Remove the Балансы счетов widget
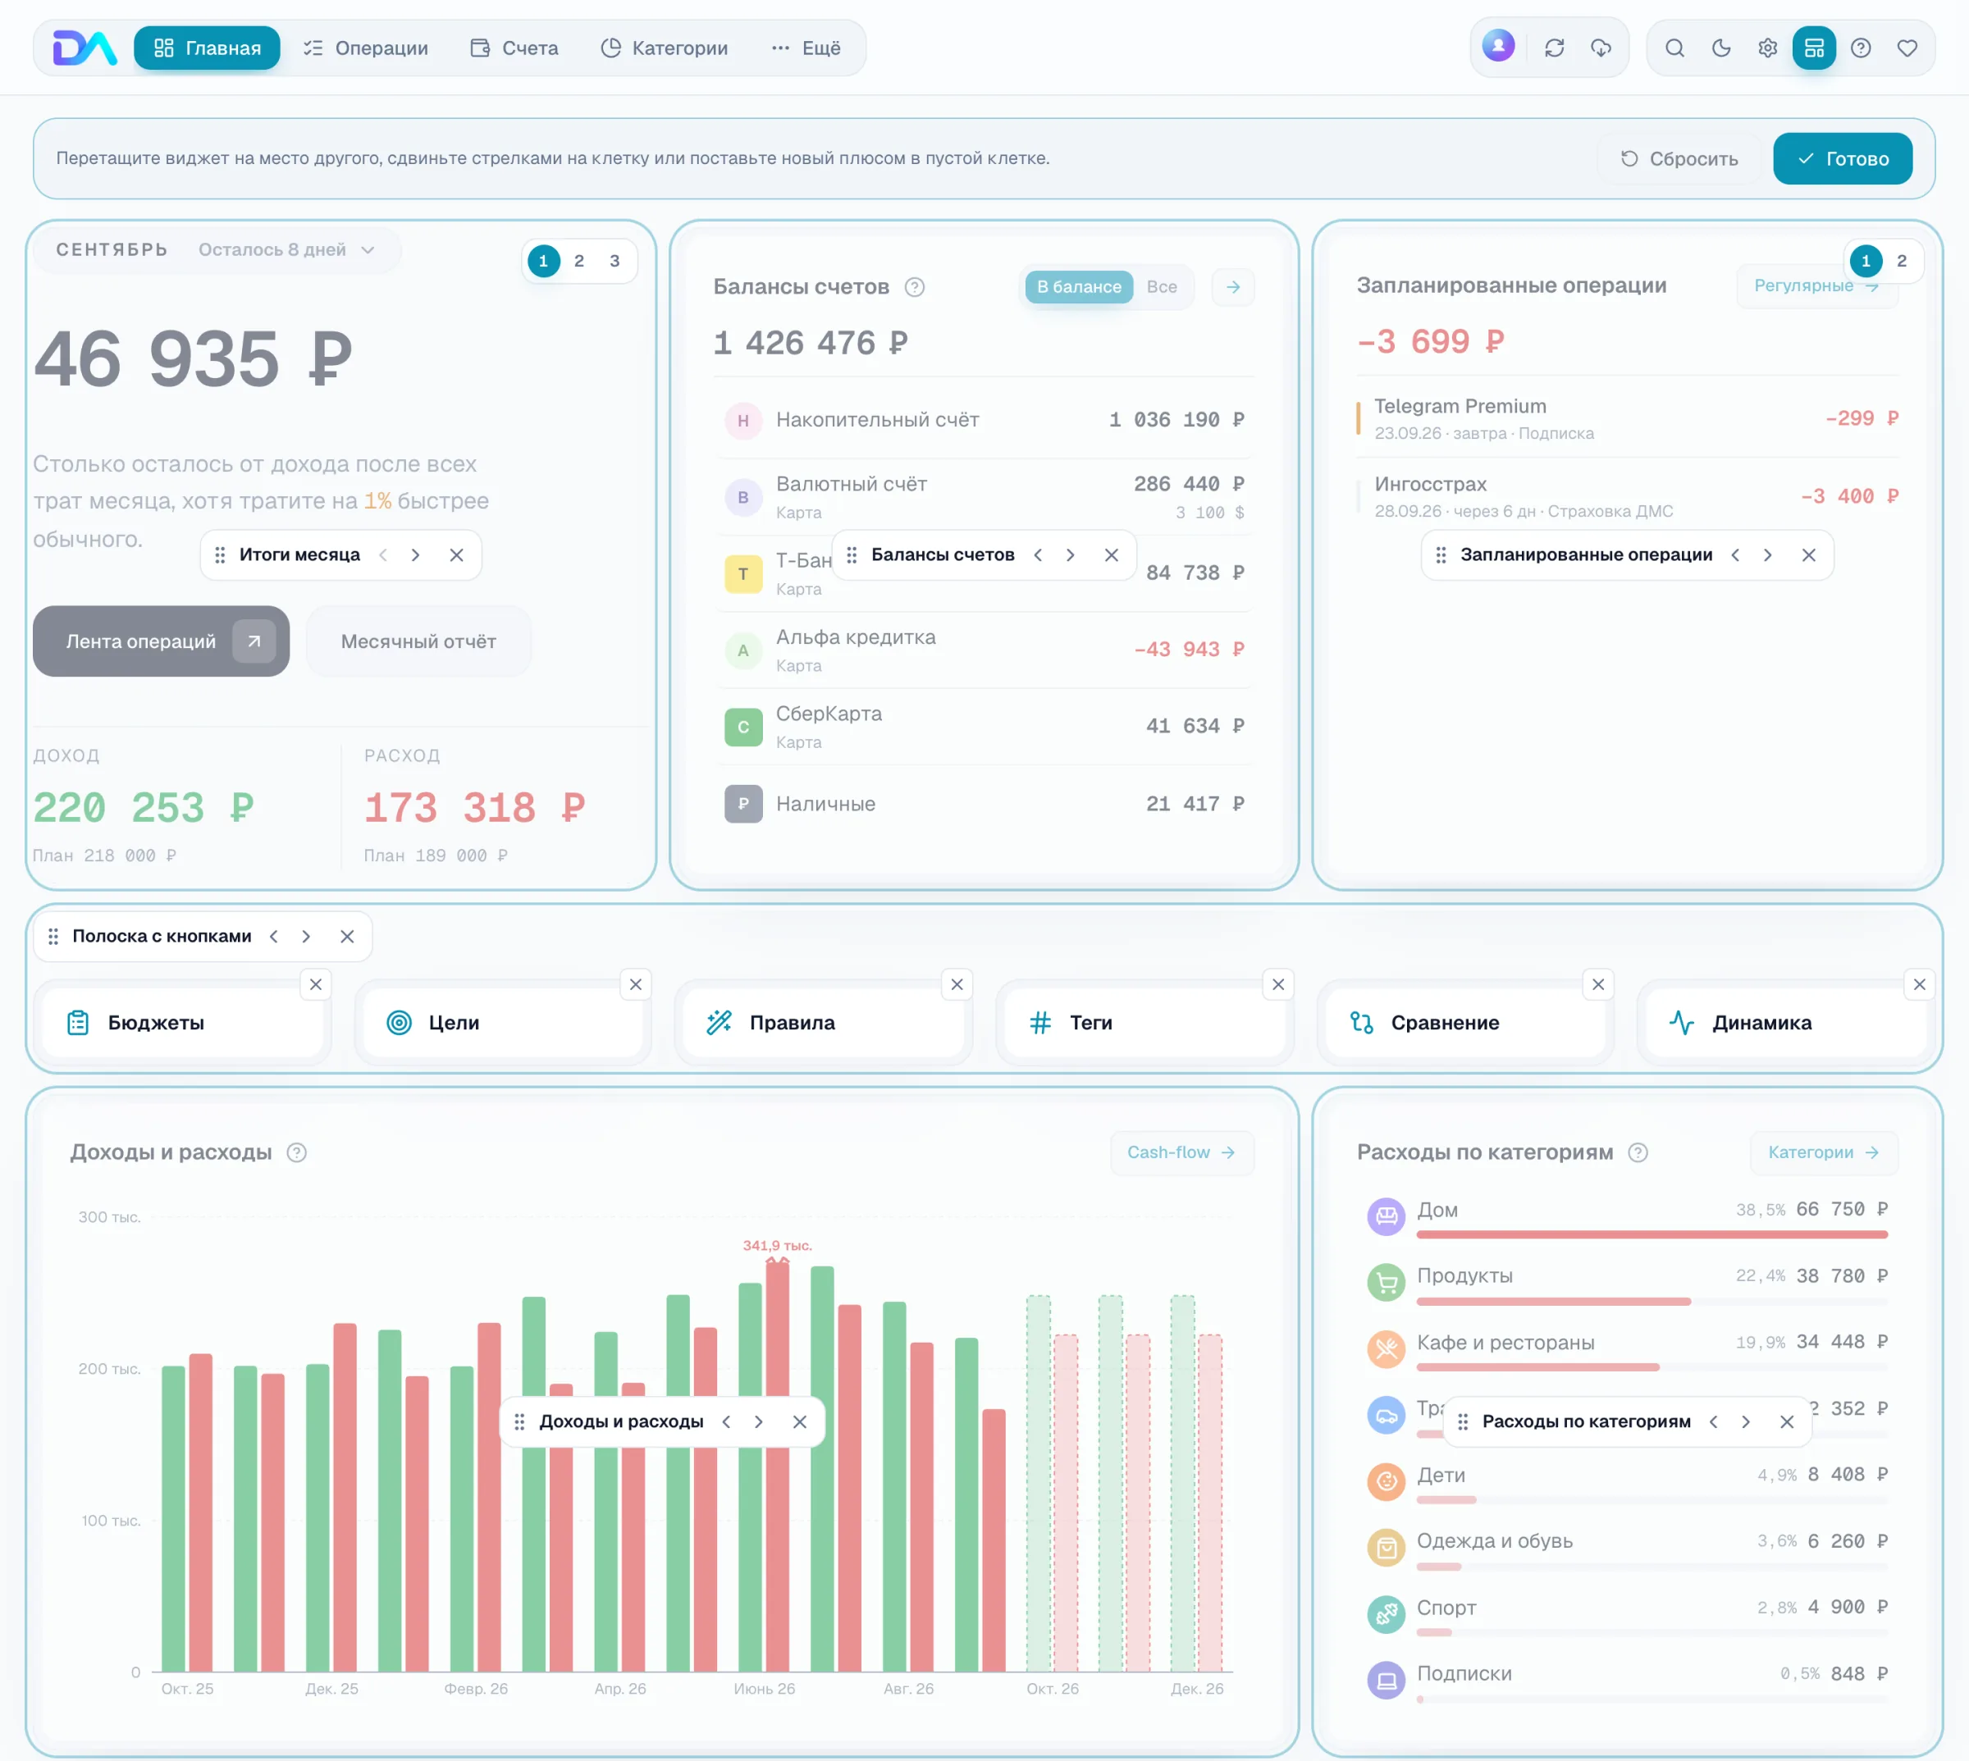Image resolution: width=1969 pixels, height=1761 pixels. click(1111, 554)
